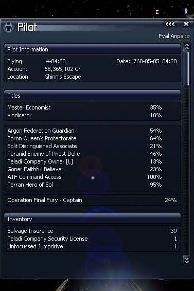Select Operation Final Fury - Captain row
The width and height of the screenshot is (194, 291).
coord(92,200)
